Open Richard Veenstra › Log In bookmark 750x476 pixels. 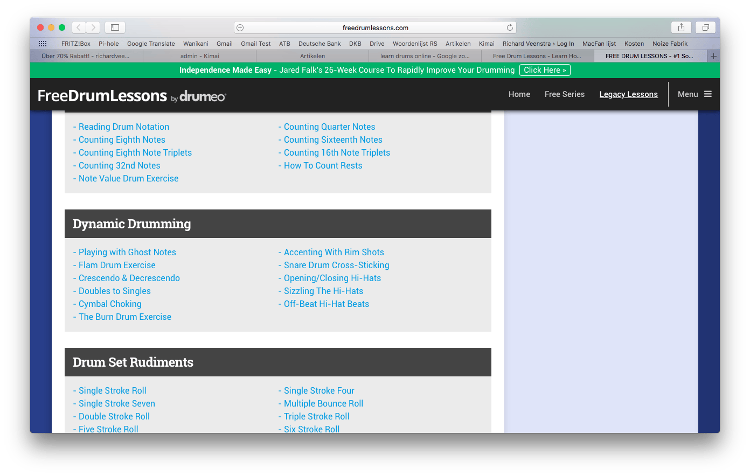(x=538, y=44)
